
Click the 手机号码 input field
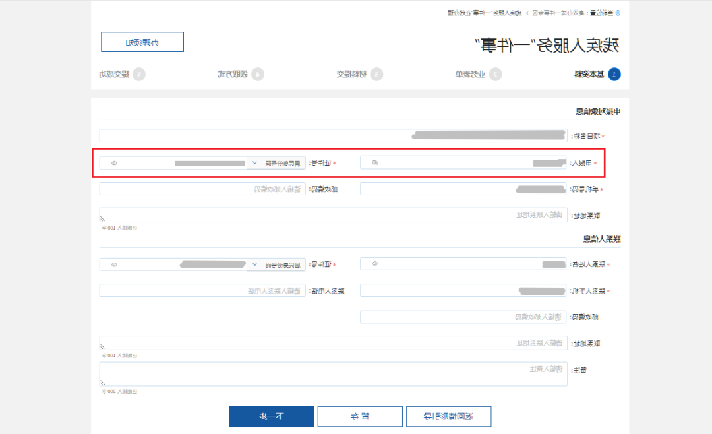[463, 189]
